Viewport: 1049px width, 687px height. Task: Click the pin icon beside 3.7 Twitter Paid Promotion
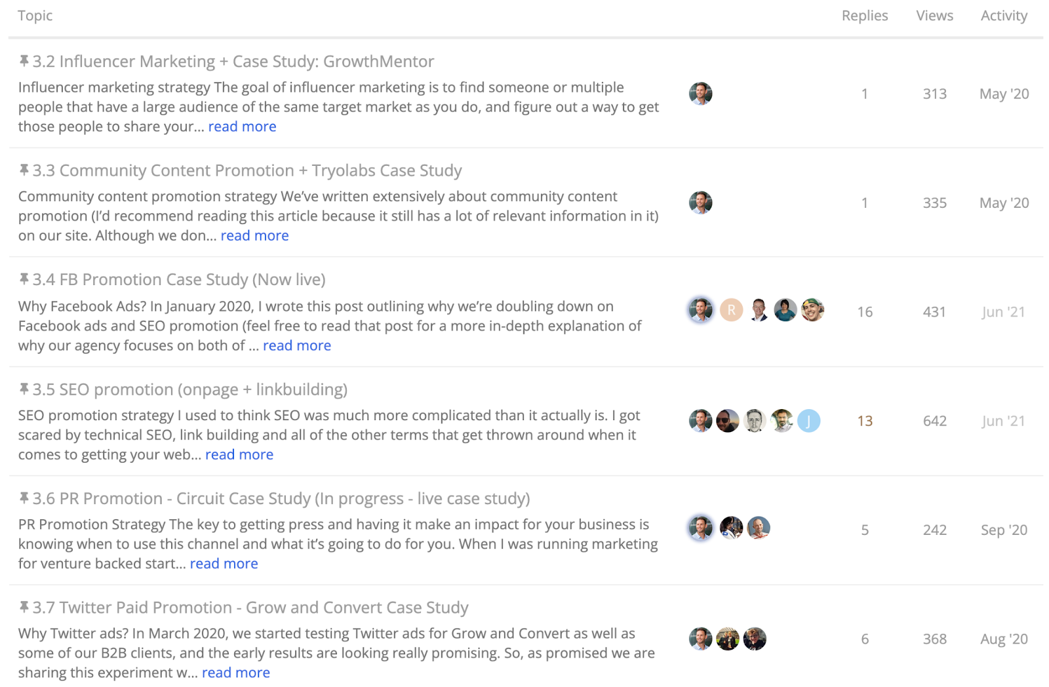click(24, 607)
